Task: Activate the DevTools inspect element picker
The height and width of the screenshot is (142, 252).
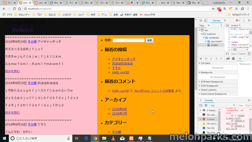Action: [201, 21]
